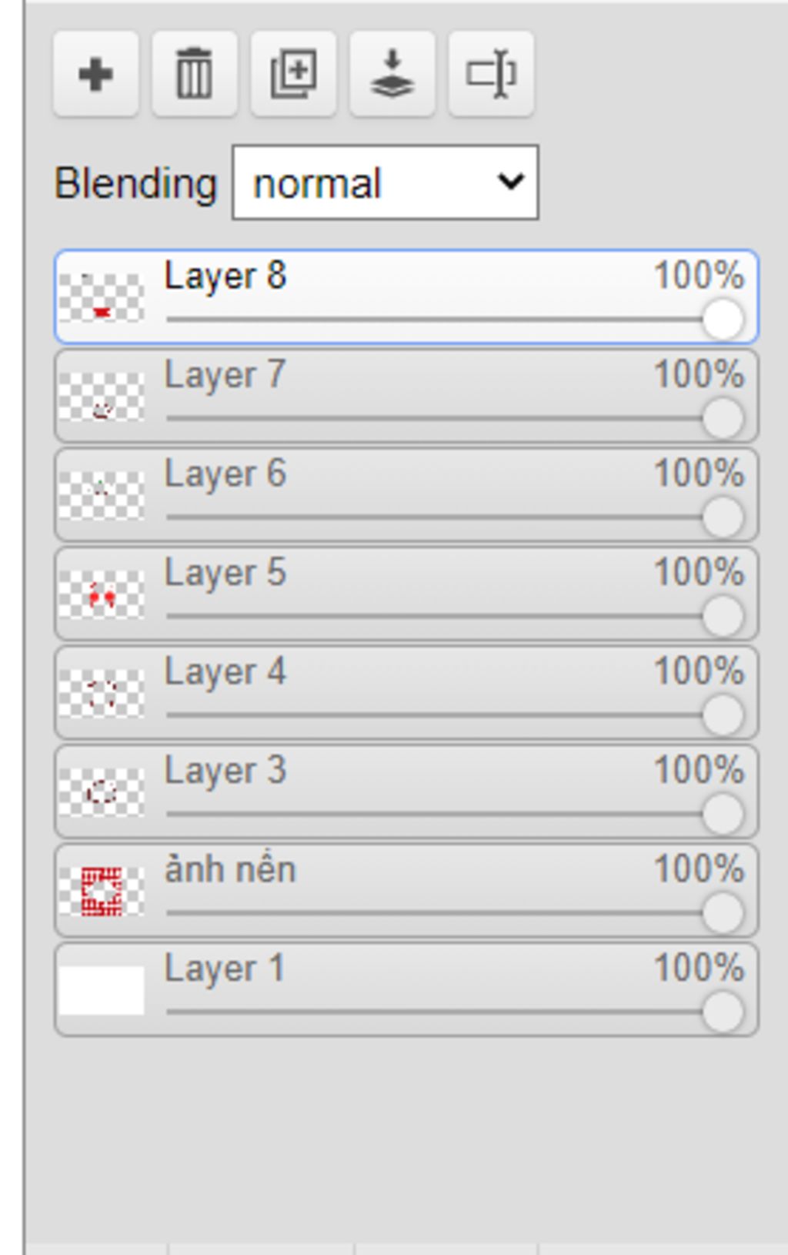Click the Layer 5 thumbnail with red marks
The image size is (788, 1255).
[102, 594]
